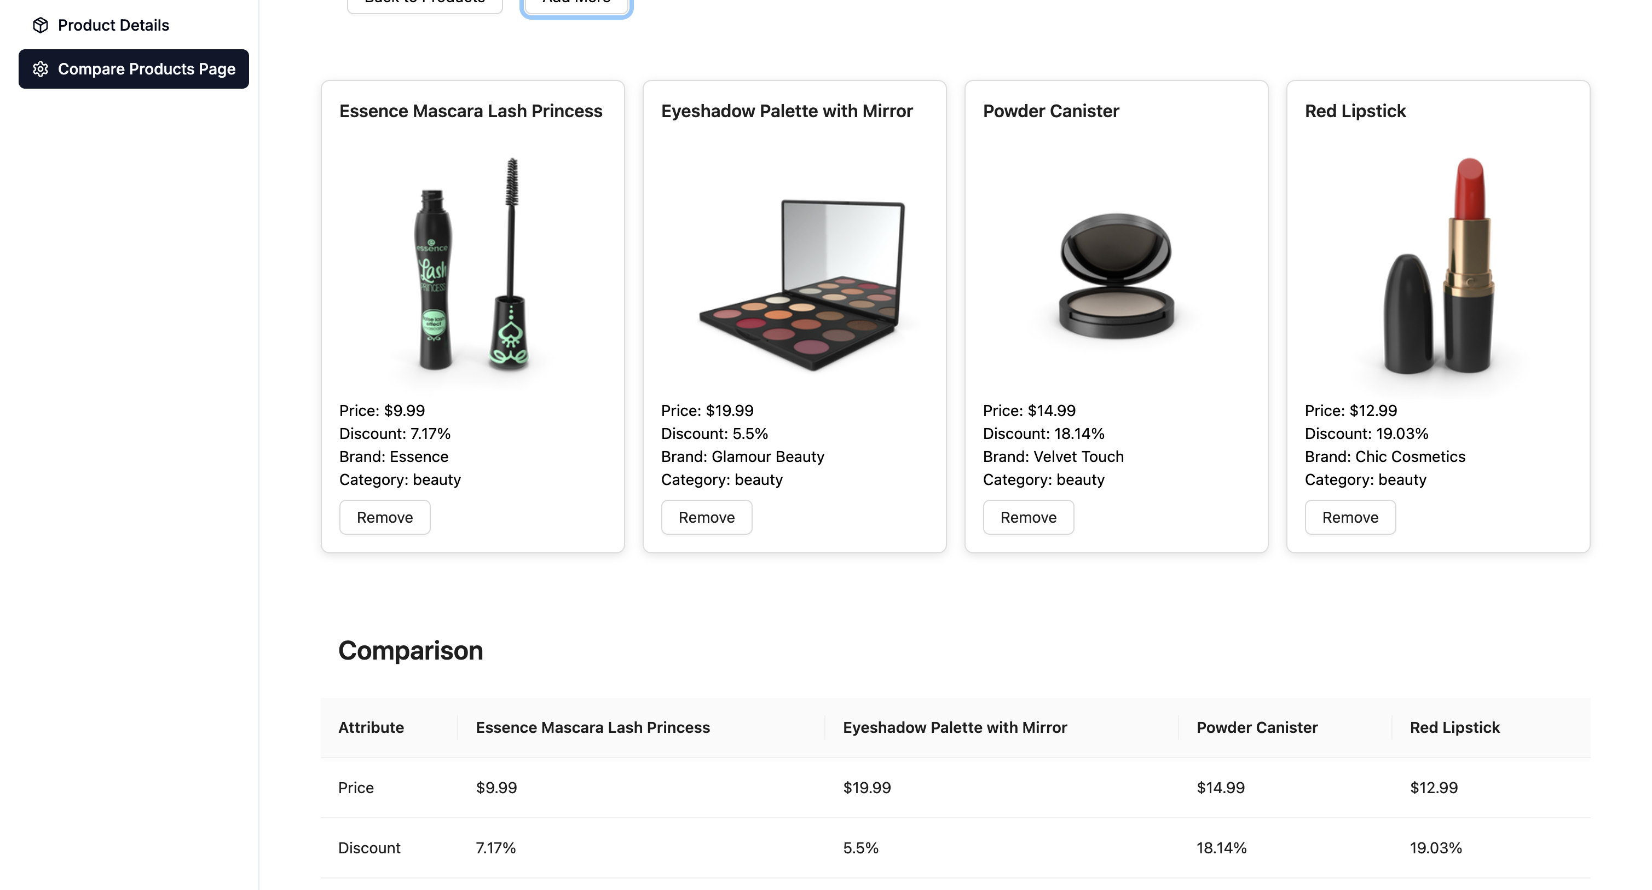Click the powder canister product image
The width and height of the screenshot is (1652, 890).
pyautogui.click(x=1116, y=276)
